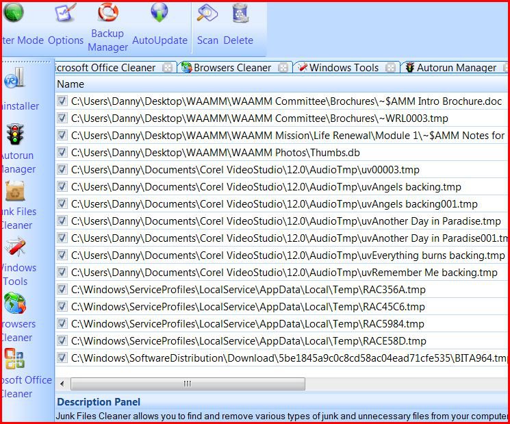Click the Junk Files Cleaner sidebar label
The height and width of the screenshot is (424, 510).
(18, 219)
